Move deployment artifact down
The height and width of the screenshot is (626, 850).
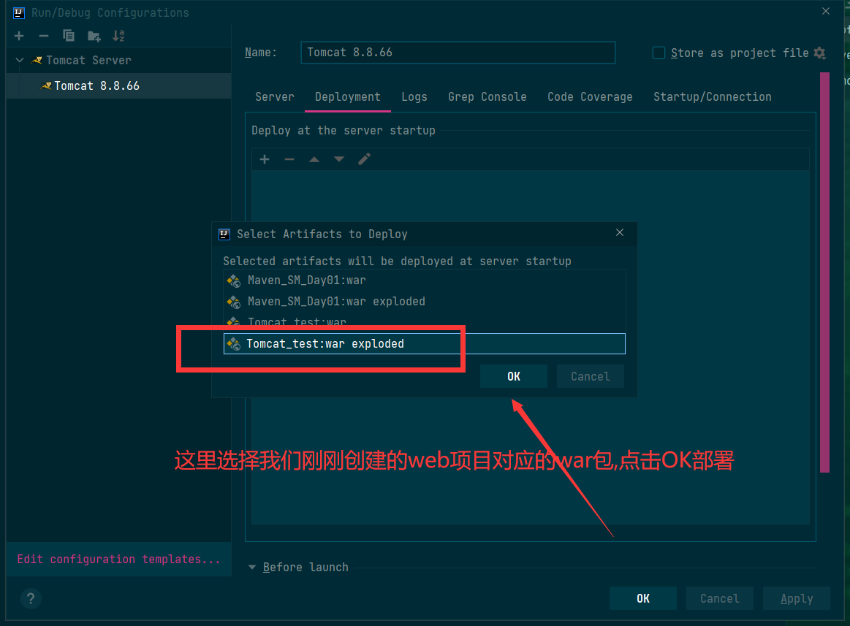[339, 159]
